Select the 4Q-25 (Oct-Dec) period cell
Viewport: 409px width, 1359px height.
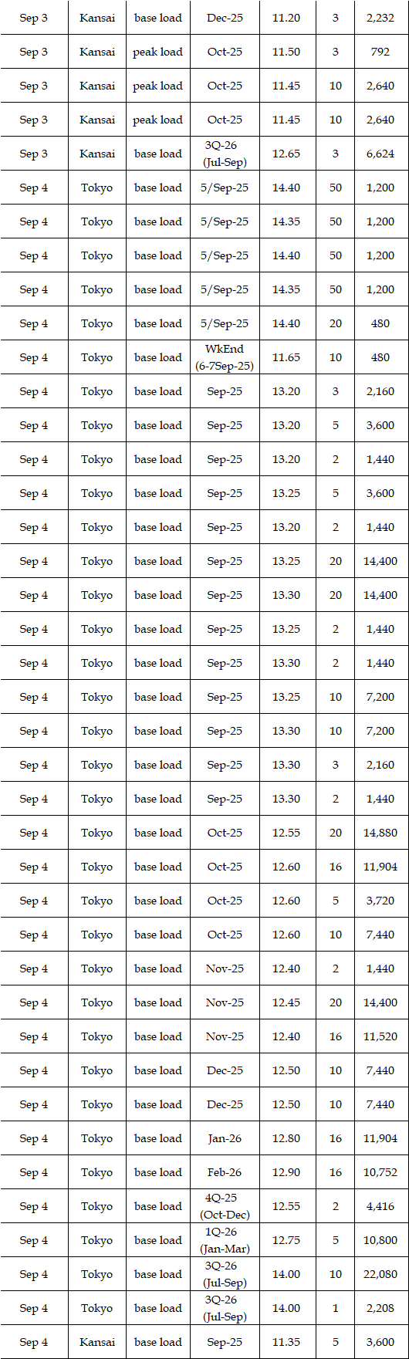(225, 1206)
